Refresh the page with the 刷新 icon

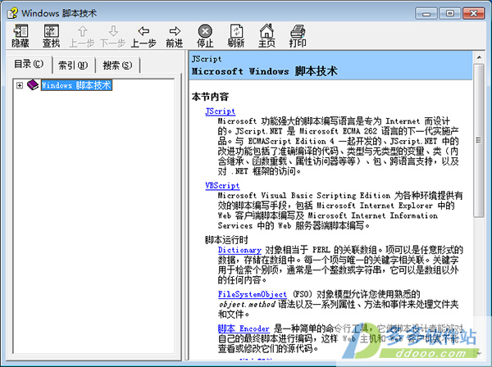coord(236,36)
